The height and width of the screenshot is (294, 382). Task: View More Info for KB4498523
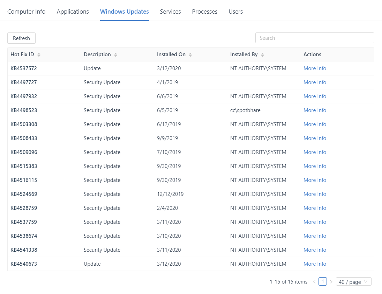point(315,110)
